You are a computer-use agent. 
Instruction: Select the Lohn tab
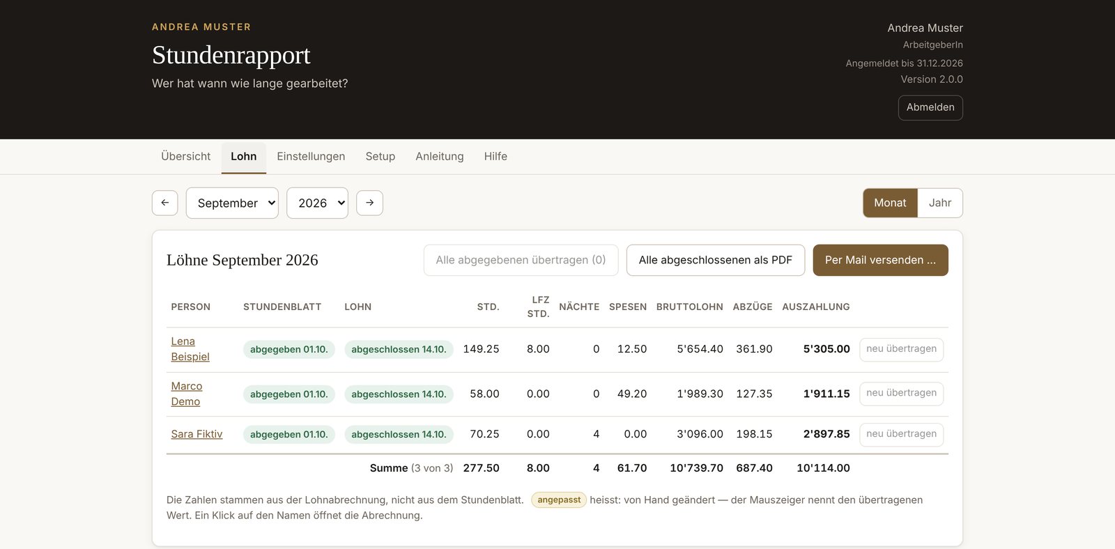point(244,157)
